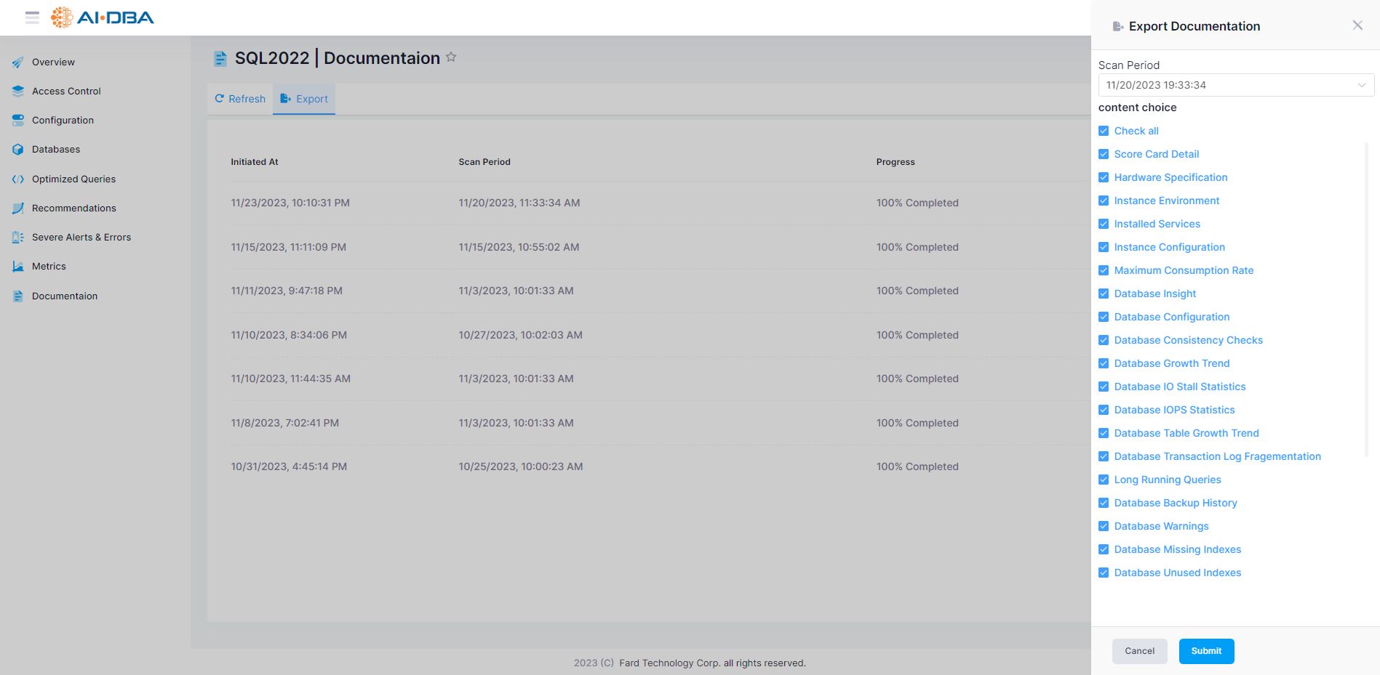Screen dimensions: 1380x675
Task: Close the Export Documentation panel
Action: (x=1357, y=25)
